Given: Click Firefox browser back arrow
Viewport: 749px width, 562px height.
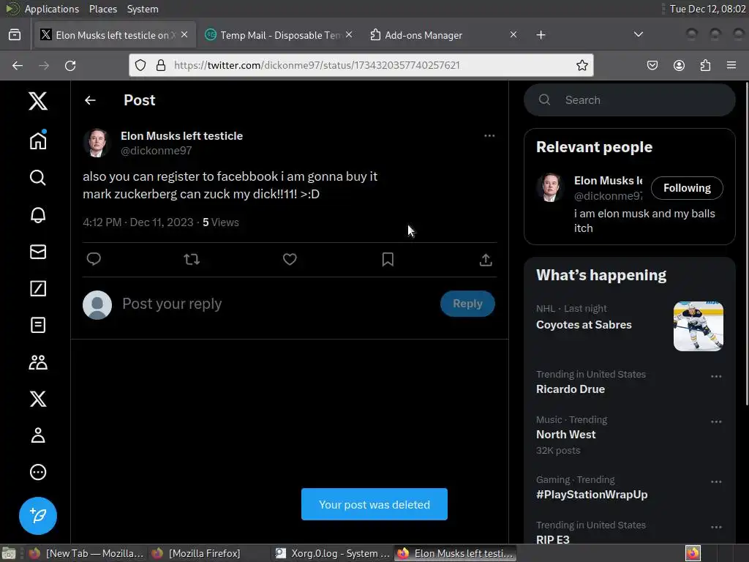Looking at the screenshot, I should coord(18,65).
